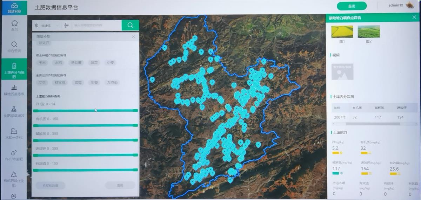This screenshot has height=200, width=421.
Task: Toggle the 水稻 crop tag
Action: [x=58, y=63]
